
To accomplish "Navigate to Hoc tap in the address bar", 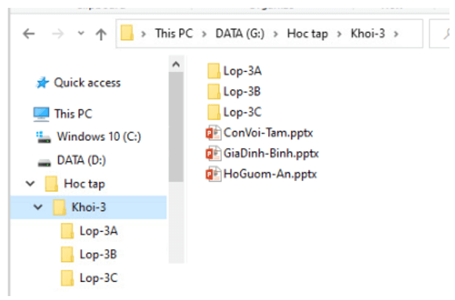I will pyautogui.click(x=308, y=34).
